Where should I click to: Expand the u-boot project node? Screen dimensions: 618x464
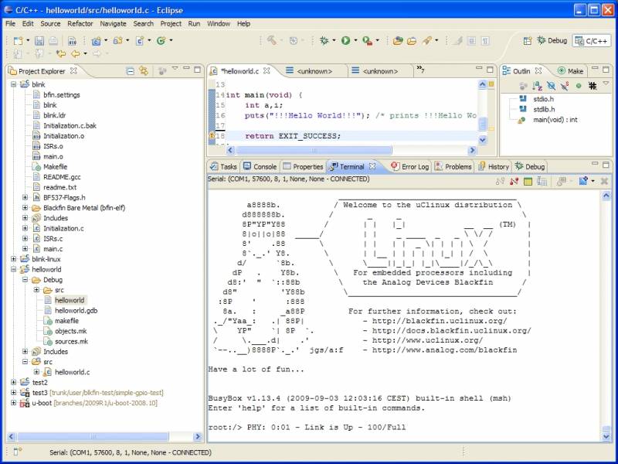click(x=14, y=403)
